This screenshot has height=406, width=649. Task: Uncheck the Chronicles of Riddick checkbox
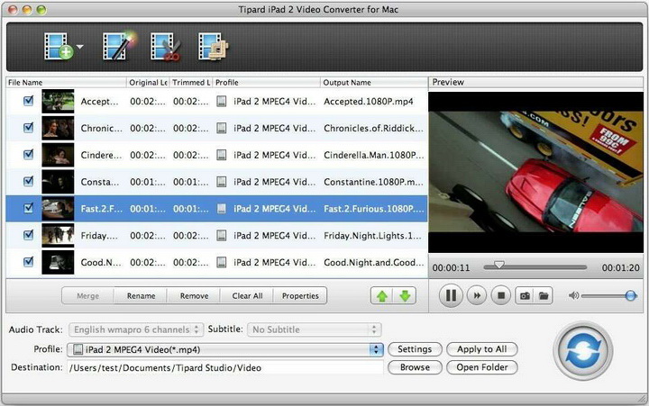point(29,128)
